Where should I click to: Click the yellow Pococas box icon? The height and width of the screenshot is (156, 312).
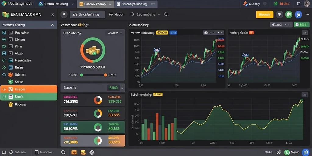pyautogui.click(x=11, y=104)
